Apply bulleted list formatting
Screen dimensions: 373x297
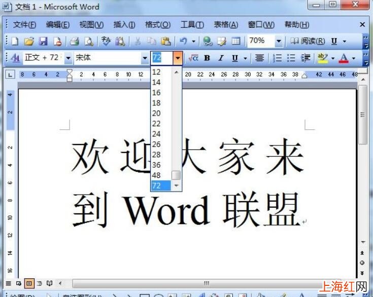click(x=291, y=58)
